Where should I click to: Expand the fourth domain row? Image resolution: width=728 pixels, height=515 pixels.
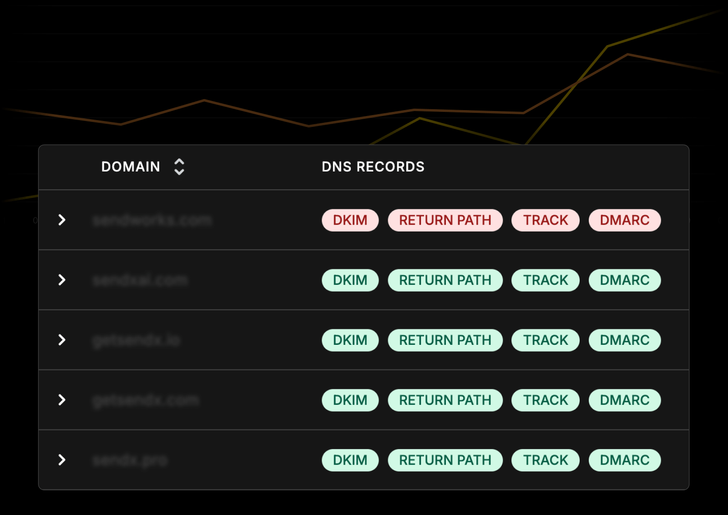pos(62,400)
